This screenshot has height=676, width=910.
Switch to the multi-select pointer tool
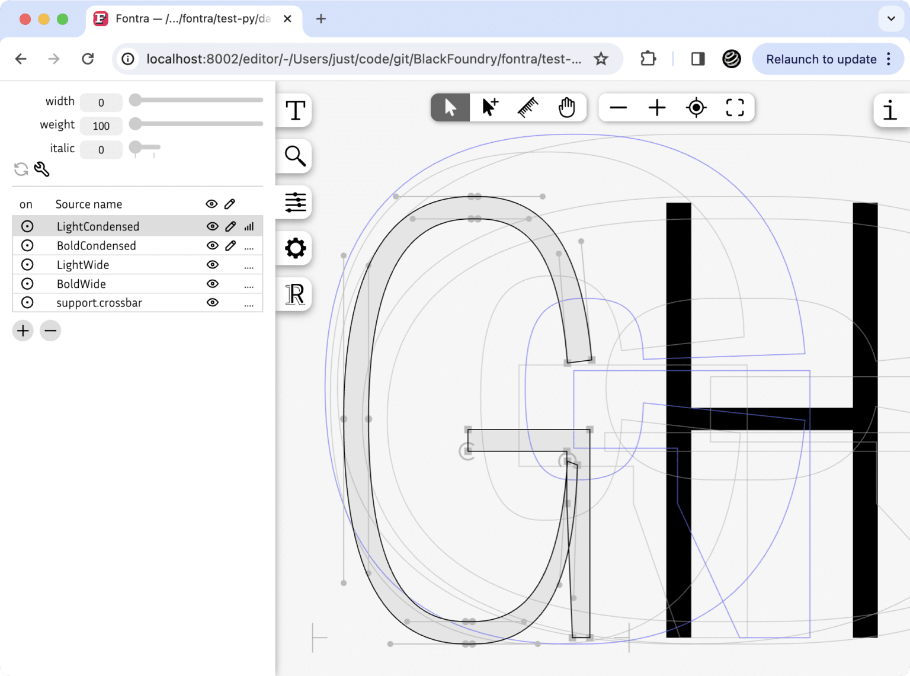coord(488,107)
